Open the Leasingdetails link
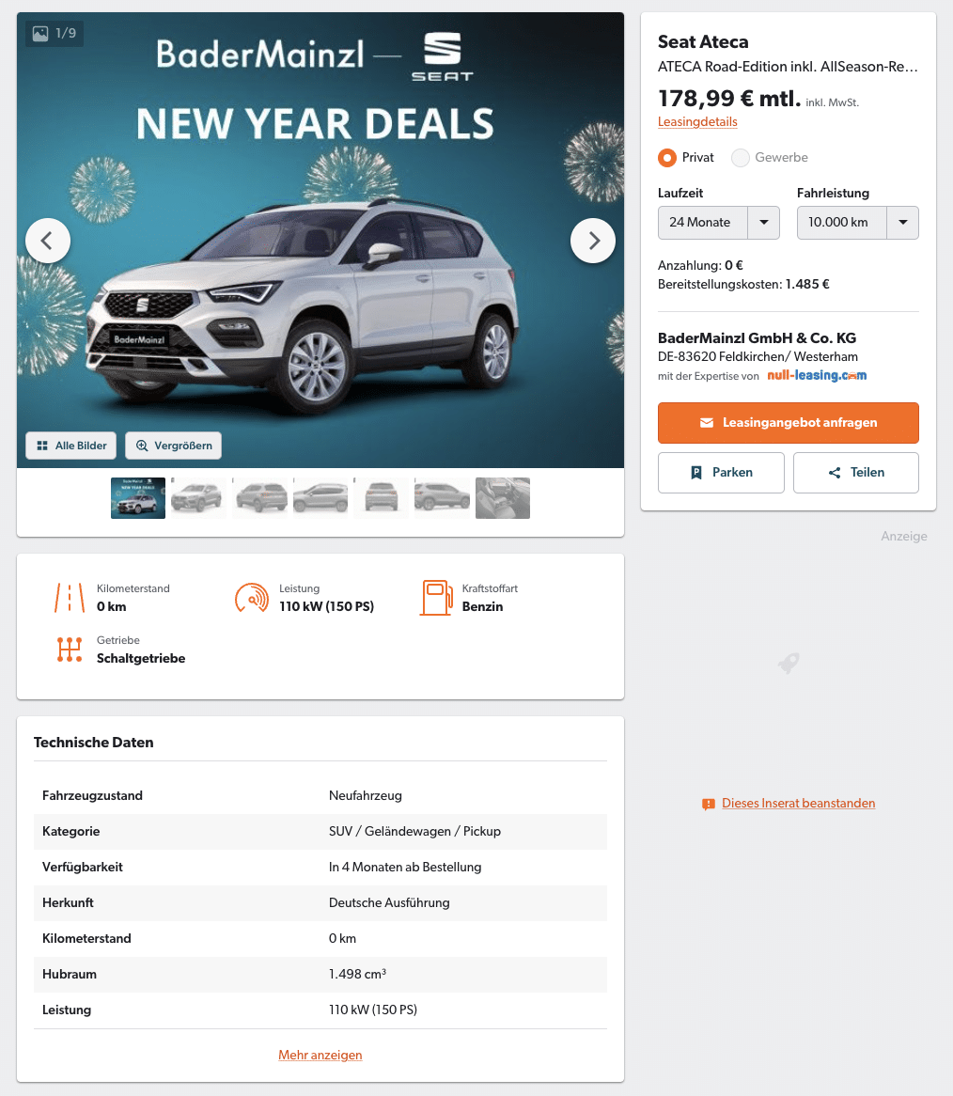The width and height of the screenshot is (953, 1096). [697, 121]
